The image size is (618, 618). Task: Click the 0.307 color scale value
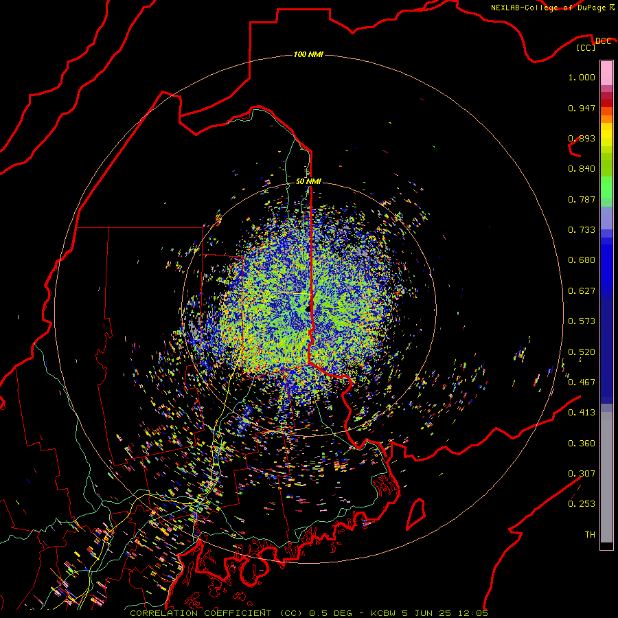tap(582, 474)
